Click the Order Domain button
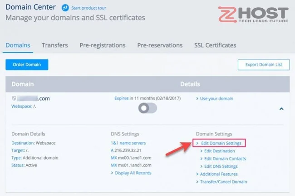This screenshot has width=295, height=196. 27,65
